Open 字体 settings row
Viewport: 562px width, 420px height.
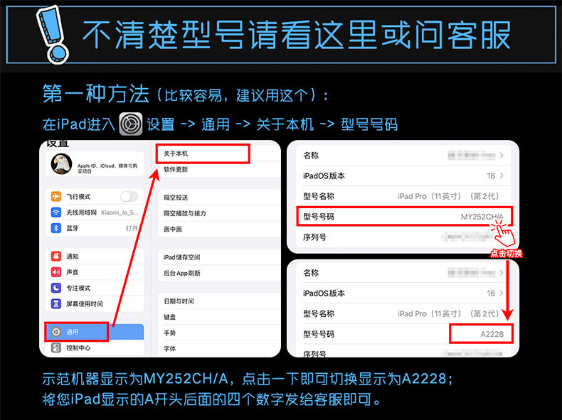219,348
